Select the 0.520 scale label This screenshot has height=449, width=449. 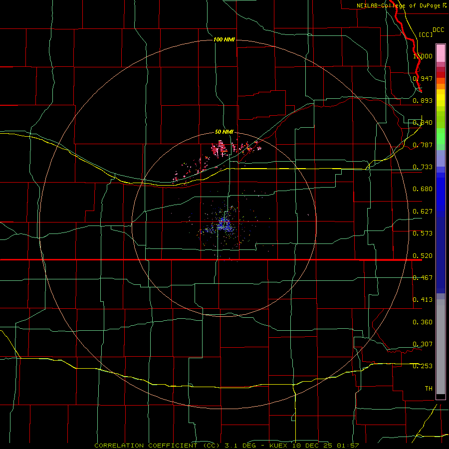pos(423,256)
